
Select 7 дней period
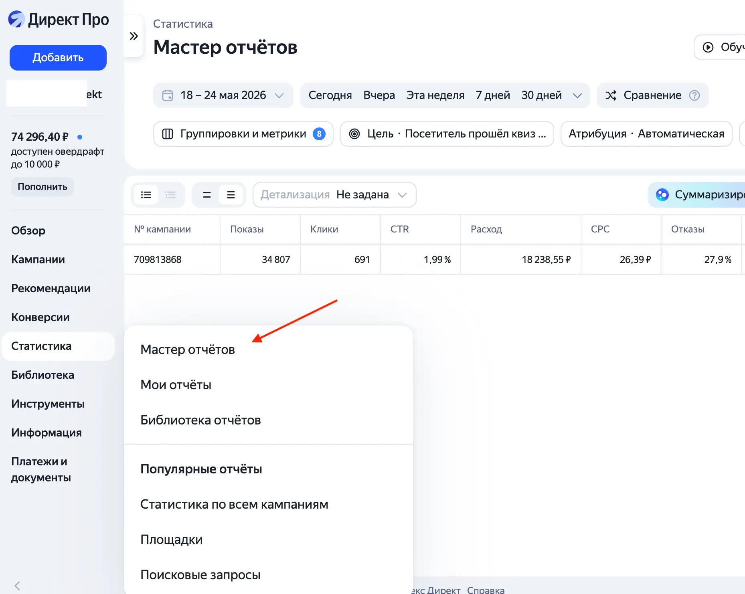coord(493,95)
